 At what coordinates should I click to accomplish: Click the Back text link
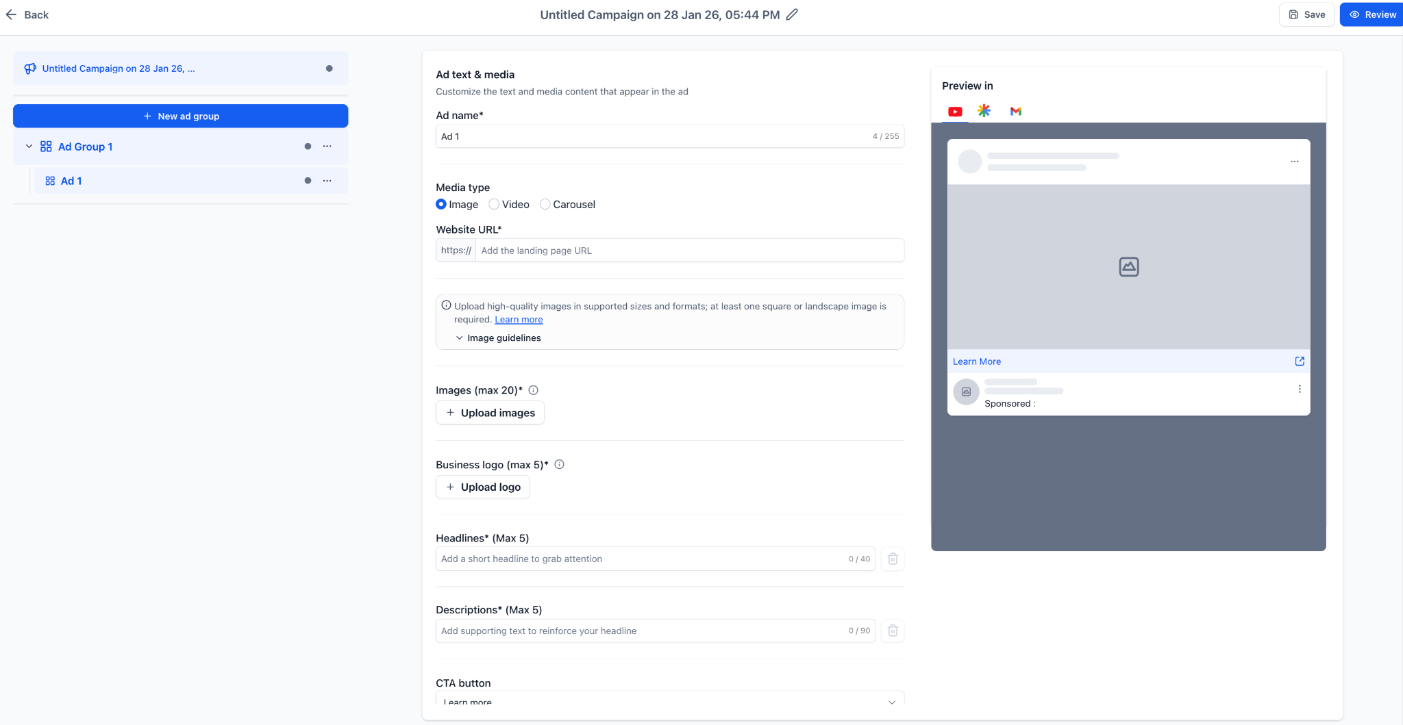(36, 14)
